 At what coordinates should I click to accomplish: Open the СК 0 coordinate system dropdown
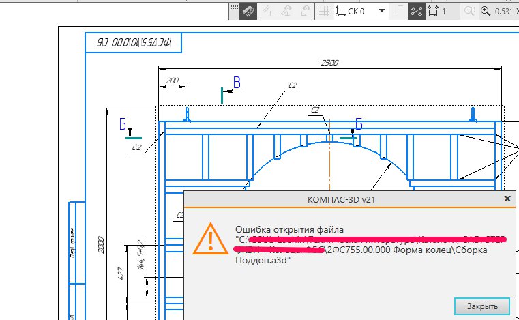382,11
